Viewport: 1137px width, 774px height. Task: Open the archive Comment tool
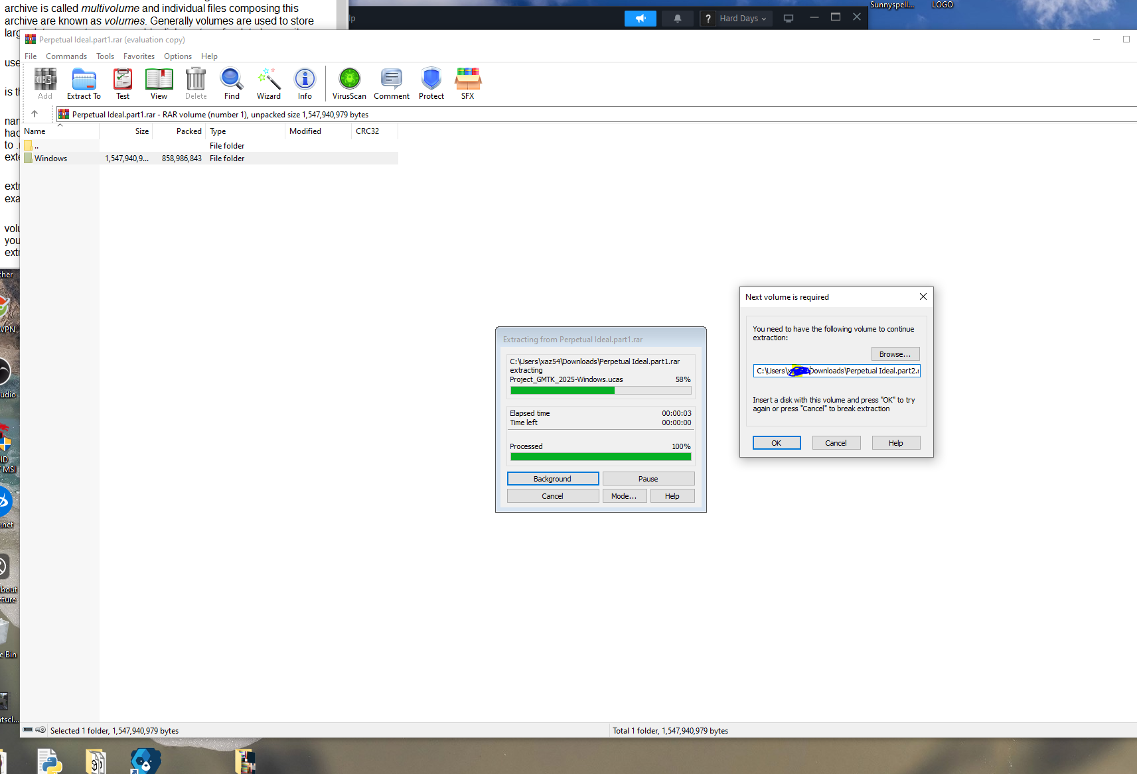tap(392, 84)
